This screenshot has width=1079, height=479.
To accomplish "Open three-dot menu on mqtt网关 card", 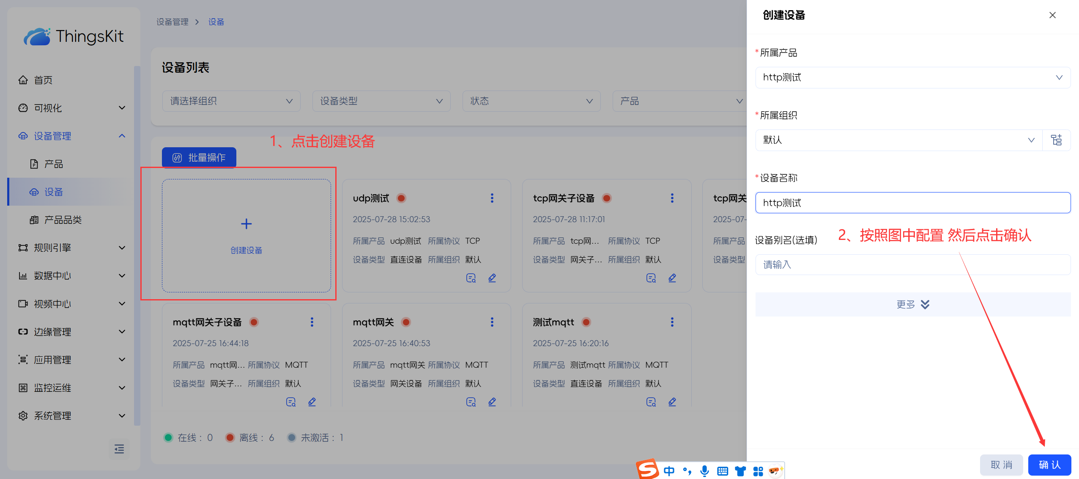I will tap(492, 322).
